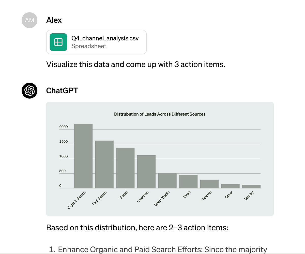Image resolution: width=305 pixels, height=254 pixels.
Task: Click the Unknown source bar
Action: 146,172
